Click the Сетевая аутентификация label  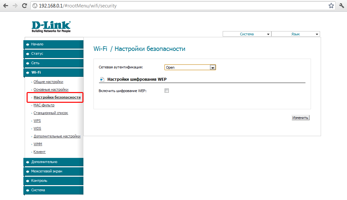click(x=121, y=67)
